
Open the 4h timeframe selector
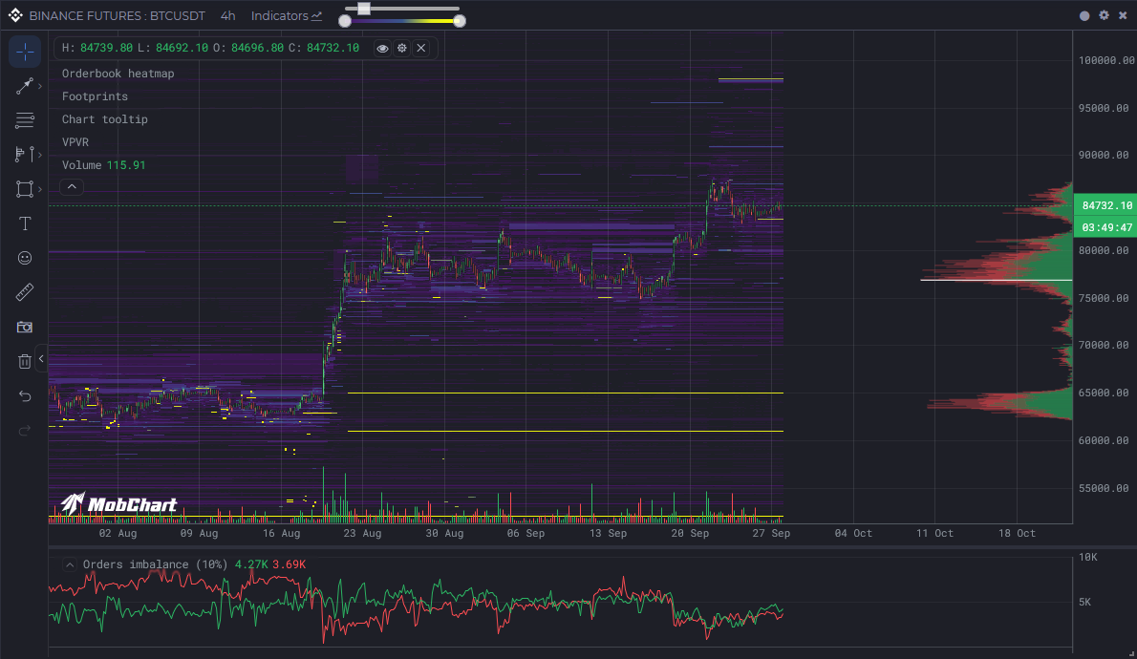point(227,15)
